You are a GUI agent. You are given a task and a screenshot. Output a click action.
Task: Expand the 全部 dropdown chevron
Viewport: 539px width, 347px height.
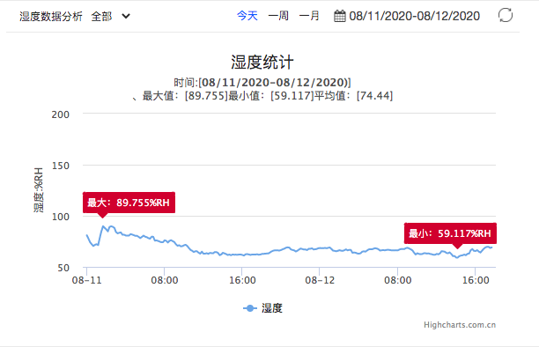pyautogui.click(x=126, y=16)
